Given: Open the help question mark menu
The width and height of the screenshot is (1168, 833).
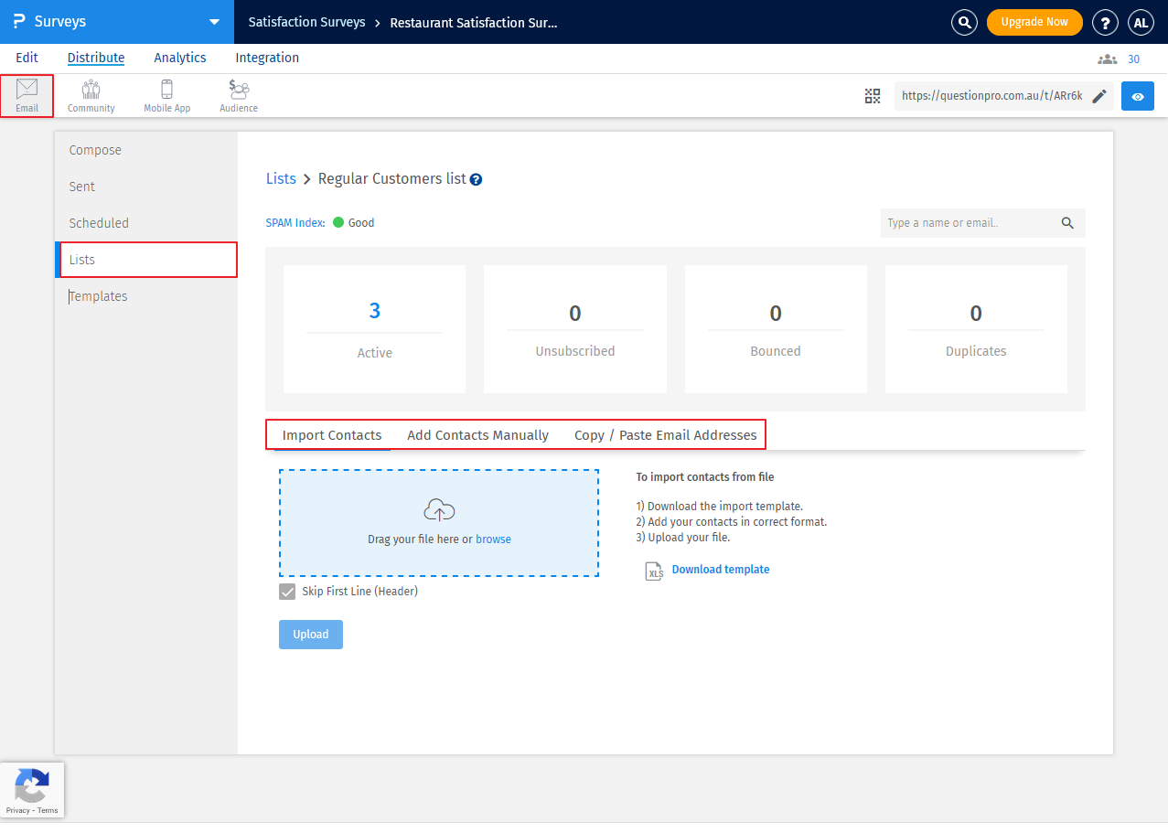Looking at the screenshot, I should coord(1106,22).
